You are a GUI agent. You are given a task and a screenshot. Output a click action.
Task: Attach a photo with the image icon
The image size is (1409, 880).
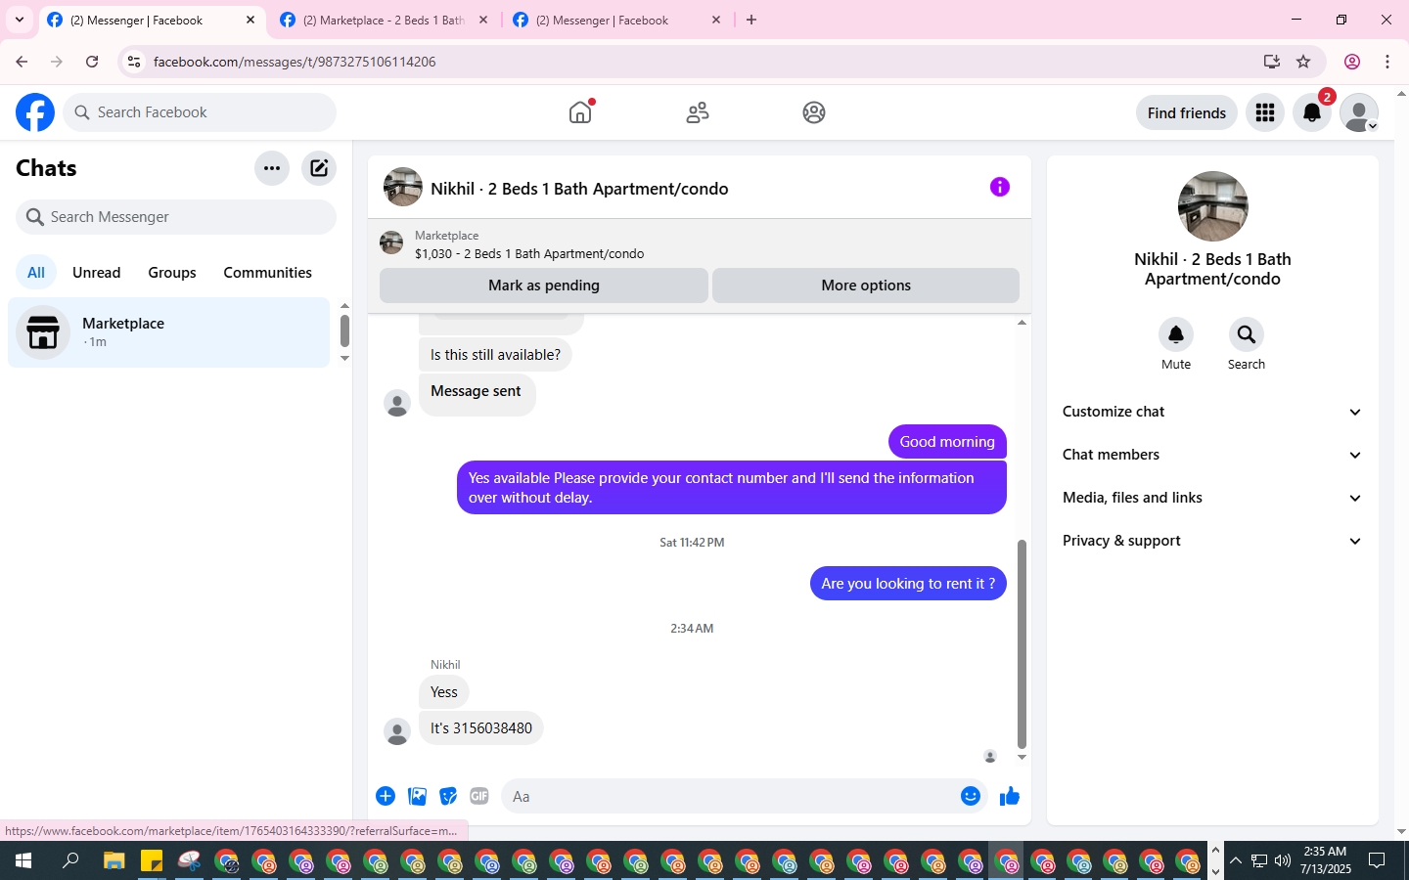[417, 796]
